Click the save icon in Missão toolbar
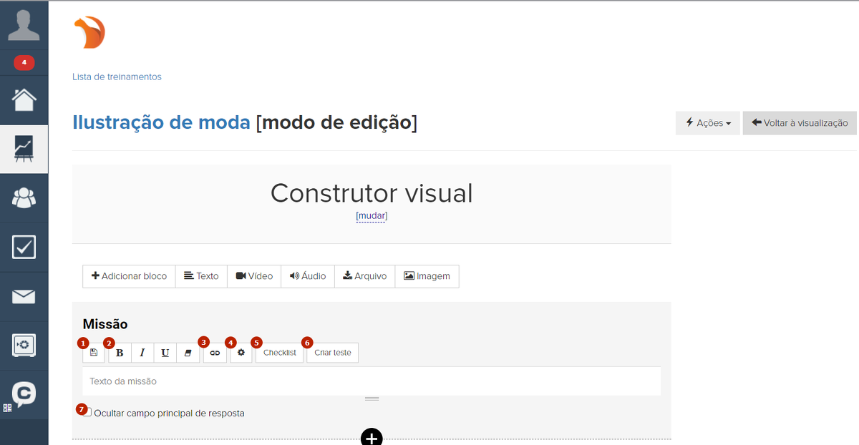 pos(94,353)
